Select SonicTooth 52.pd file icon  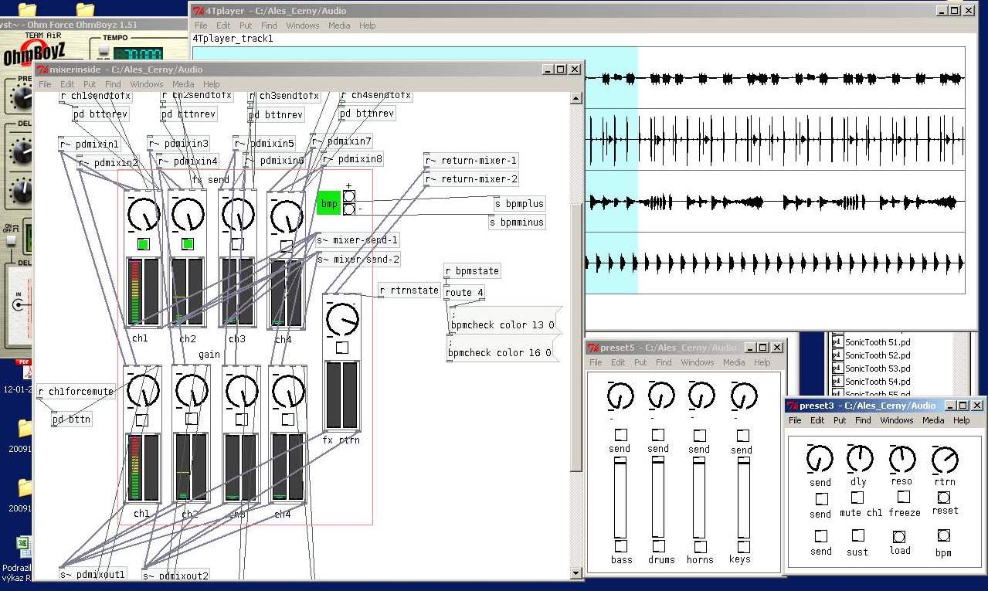pyautogui.click(x=837, y=355)
